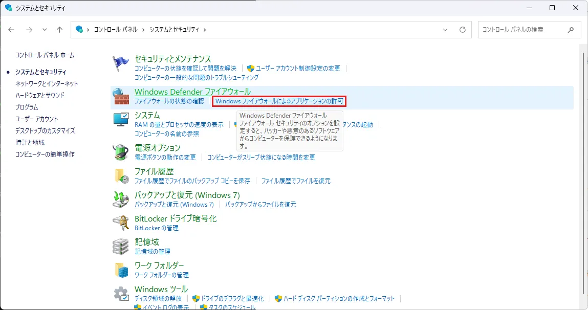The width and height of the screenshot is (588, 310).
Task: Open ユーザー アカウント in sidebar
Action: pyautogui.click(x=37, y=119)
